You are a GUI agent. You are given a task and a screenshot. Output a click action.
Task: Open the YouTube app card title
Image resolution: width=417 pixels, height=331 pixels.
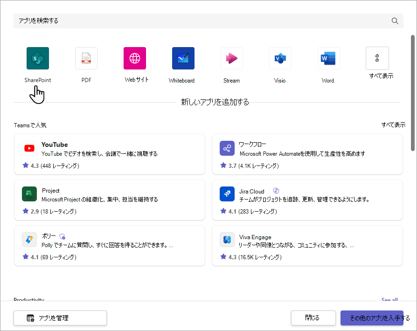(x=55, y=145)
